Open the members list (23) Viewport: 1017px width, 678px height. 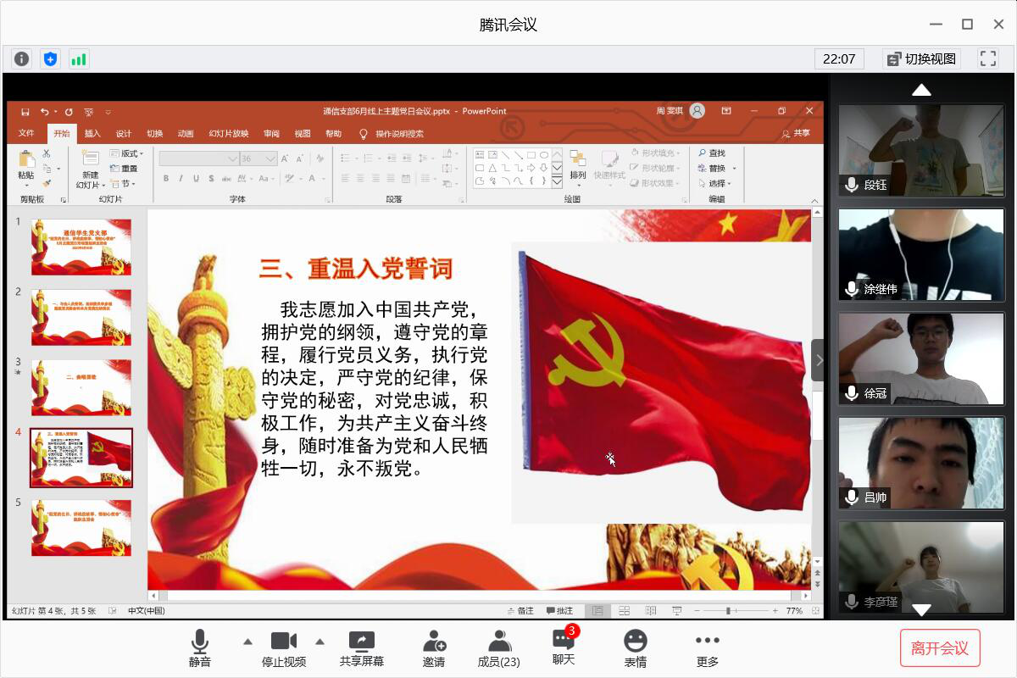pos(499,648)
